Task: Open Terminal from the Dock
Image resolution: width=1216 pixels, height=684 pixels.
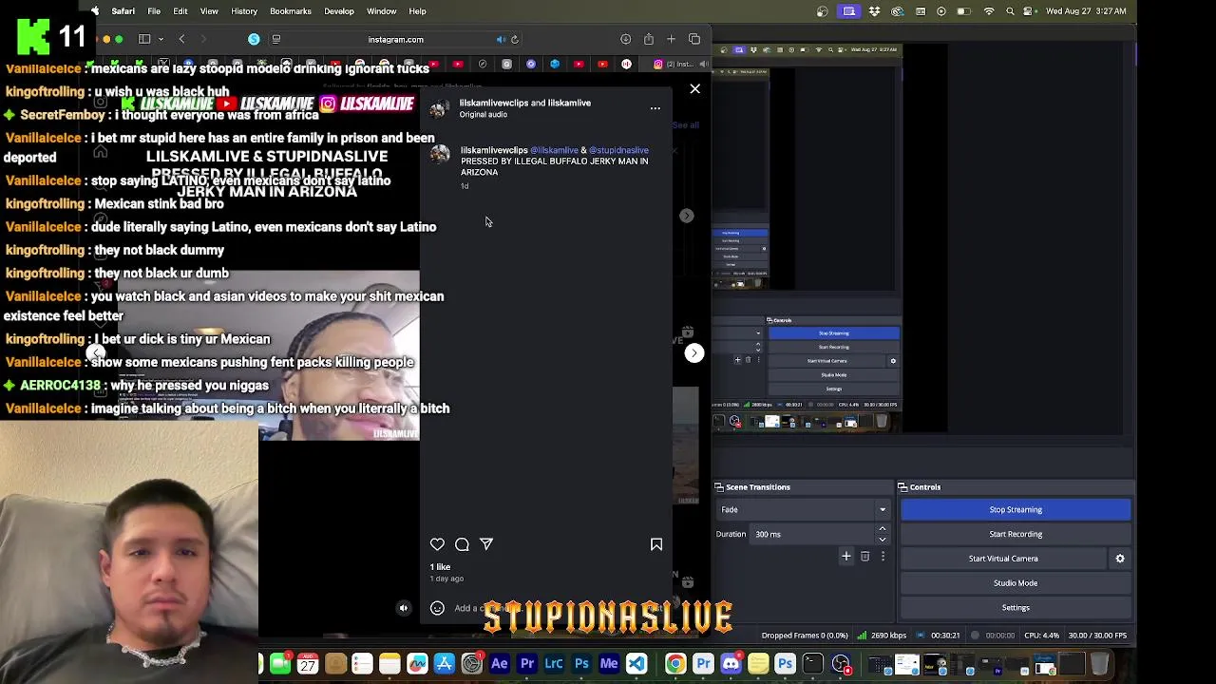Action: click(812, 663)
